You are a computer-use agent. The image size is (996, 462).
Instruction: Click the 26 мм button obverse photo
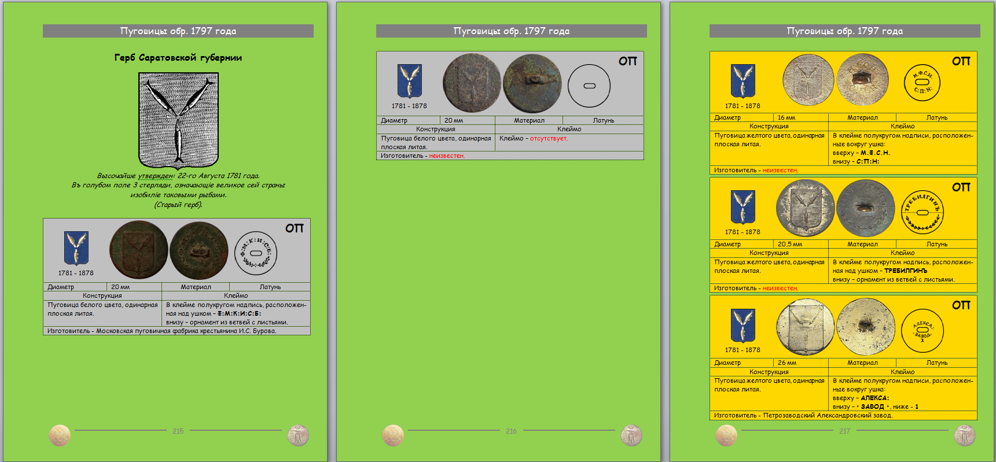click(805, 327)
